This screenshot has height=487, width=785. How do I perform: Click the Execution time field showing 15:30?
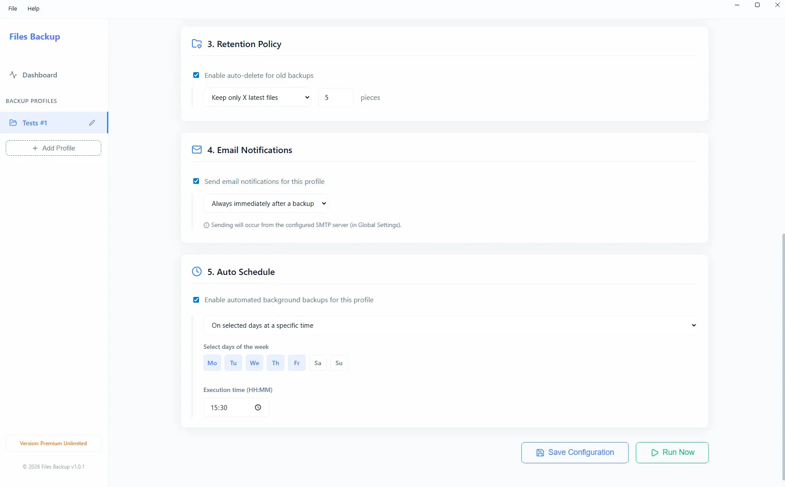coord(236,408)
